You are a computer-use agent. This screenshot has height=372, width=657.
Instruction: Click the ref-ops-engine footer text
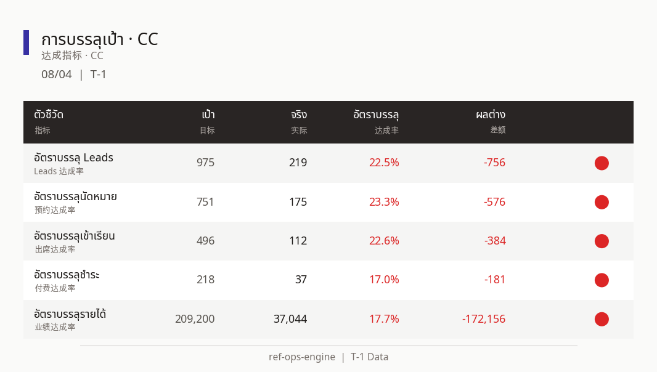[x=302, y=357]
